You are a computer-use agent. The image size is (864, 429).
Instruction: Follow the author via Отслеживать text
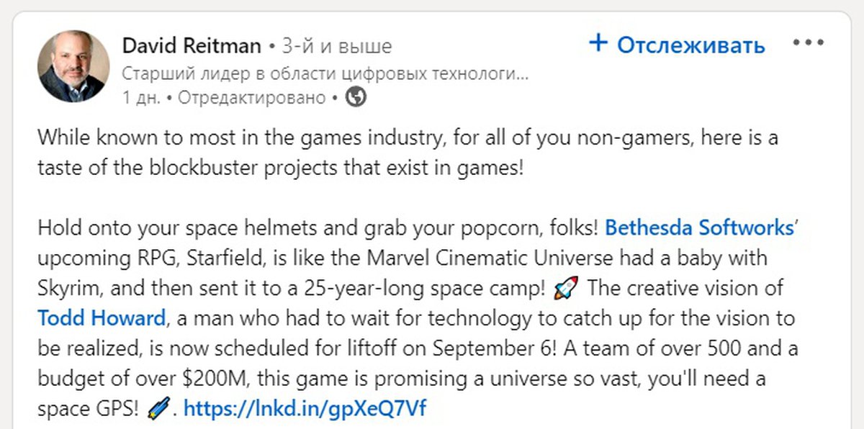click(690, 45)
